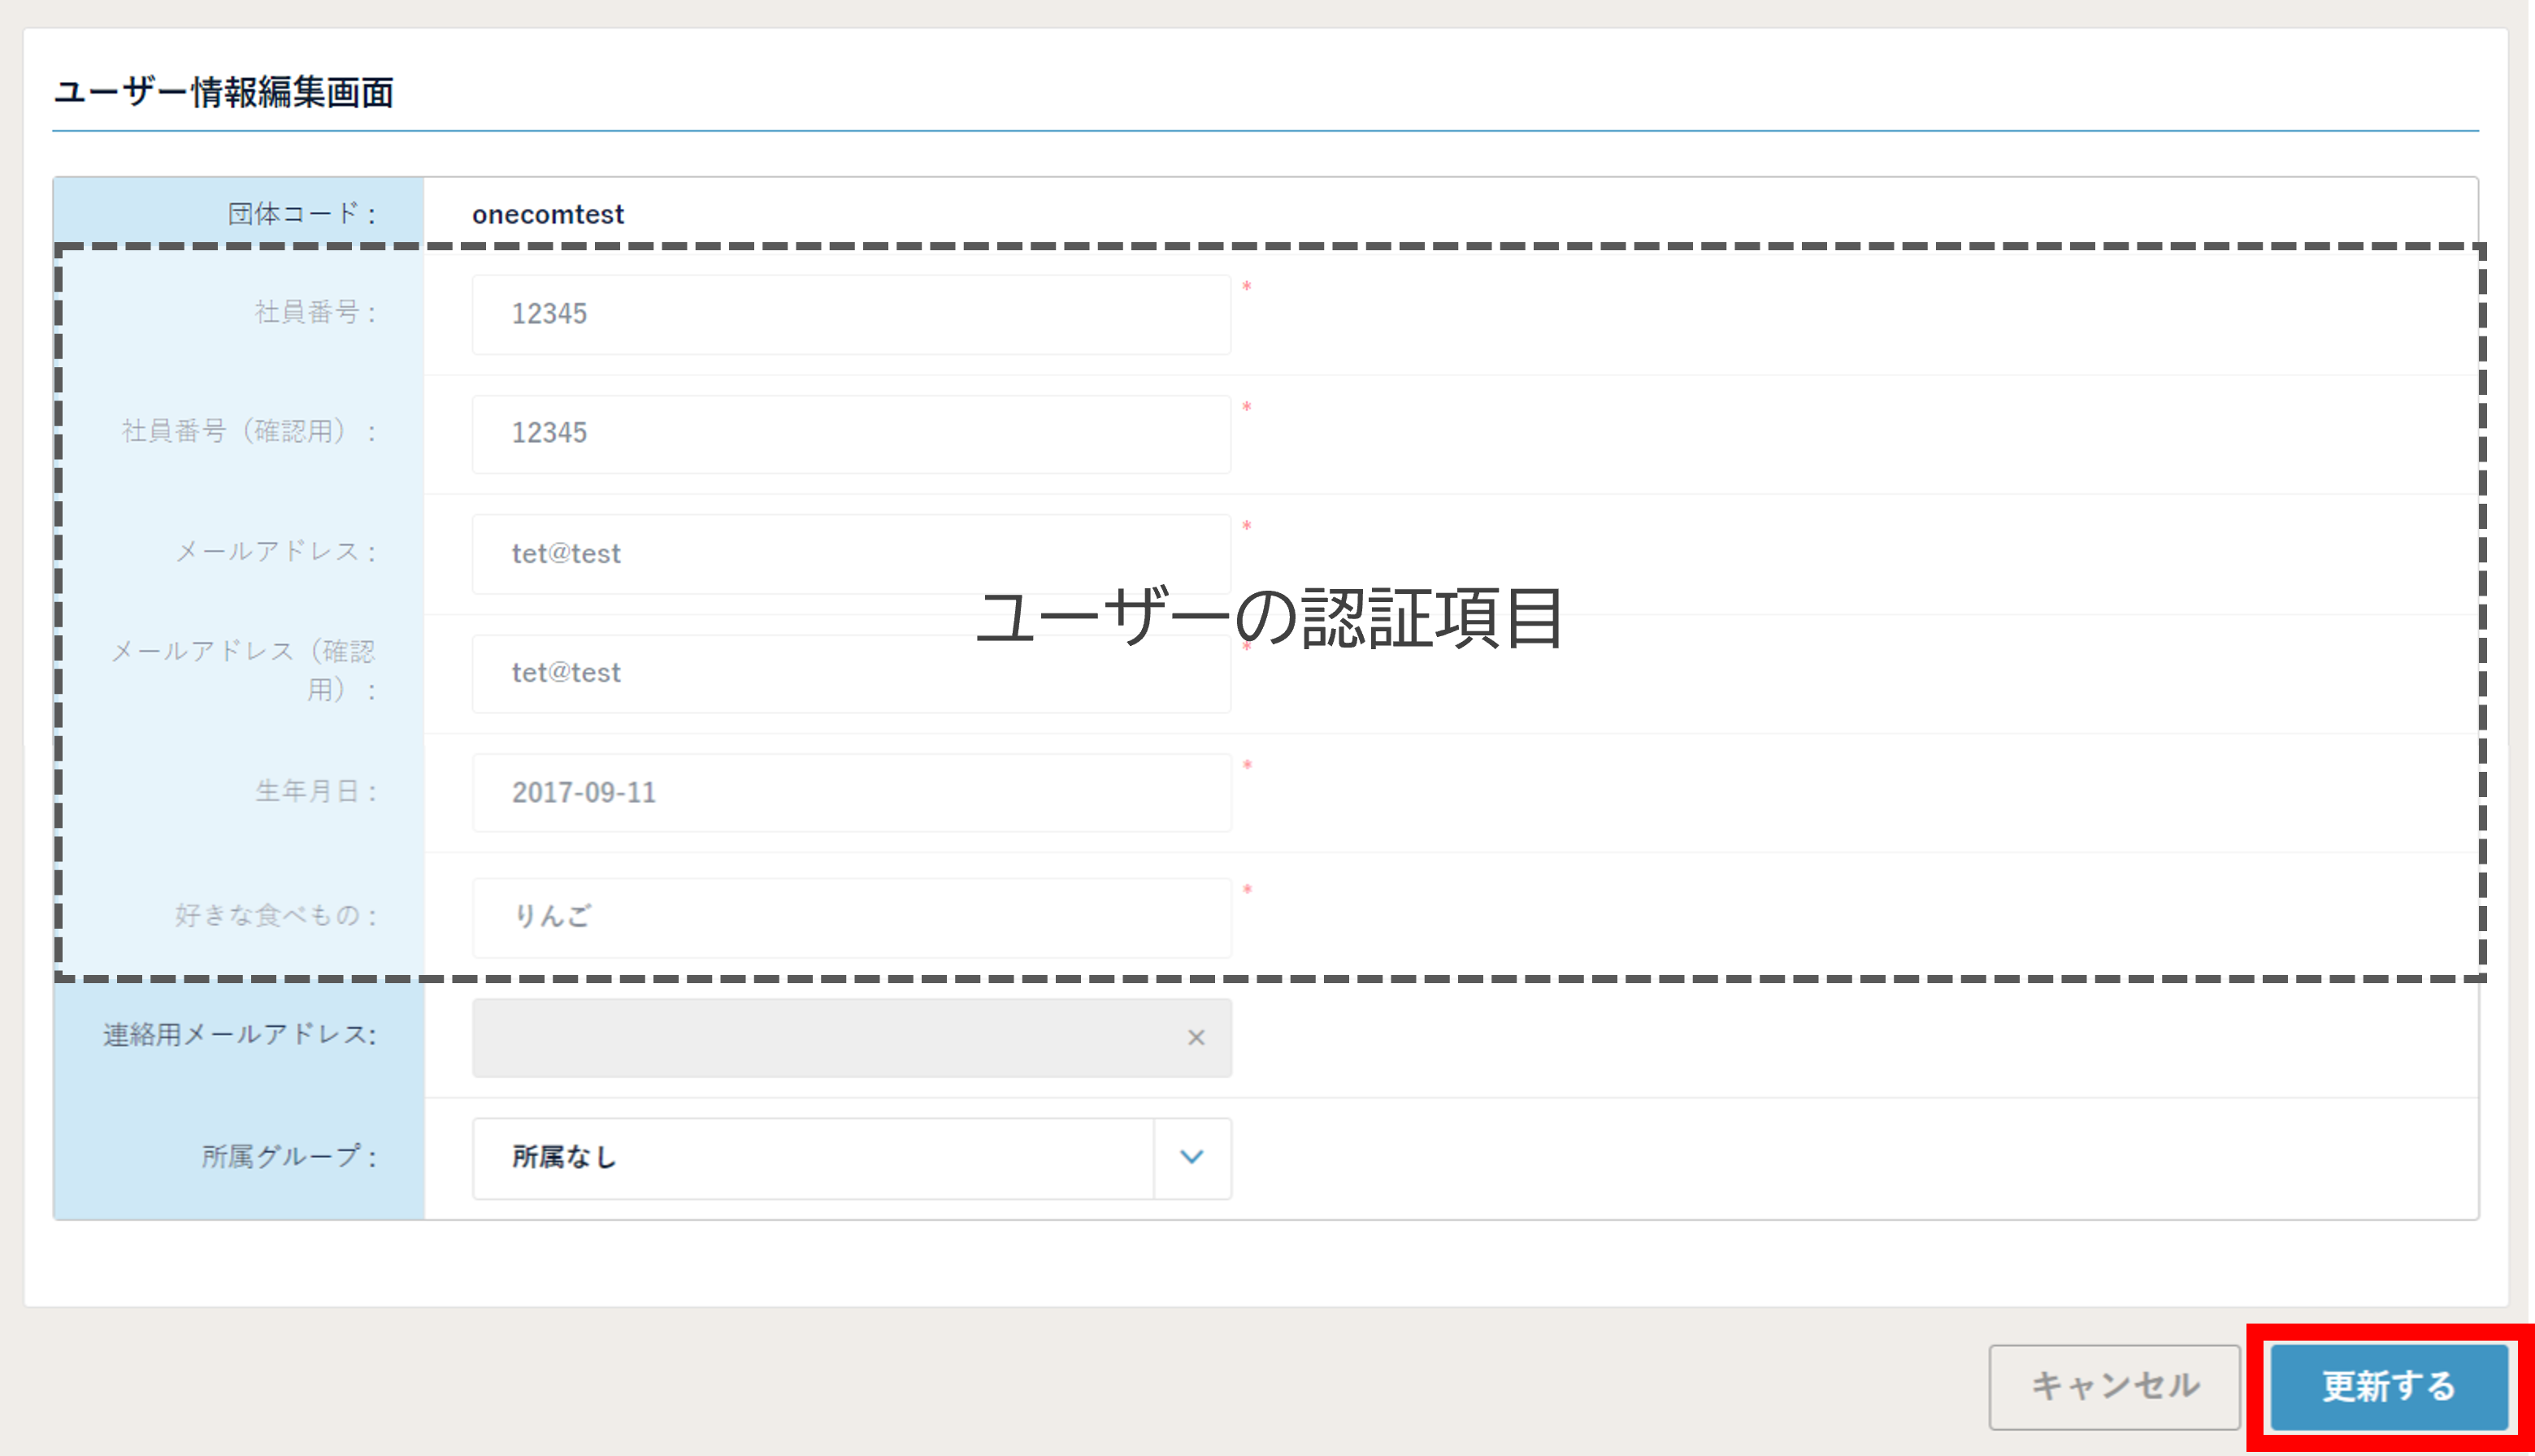Click the 所属グループ label
Image resolution: width=2535 pixels, height=1456 pixels.
pyautogui.click(x=288, y=1157)
